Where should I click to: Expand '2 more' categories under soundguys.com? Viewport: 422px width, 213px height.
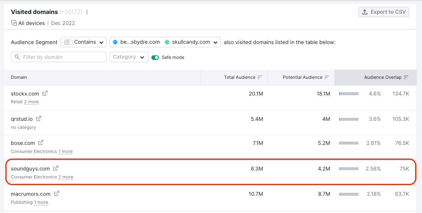coord(66,177)
